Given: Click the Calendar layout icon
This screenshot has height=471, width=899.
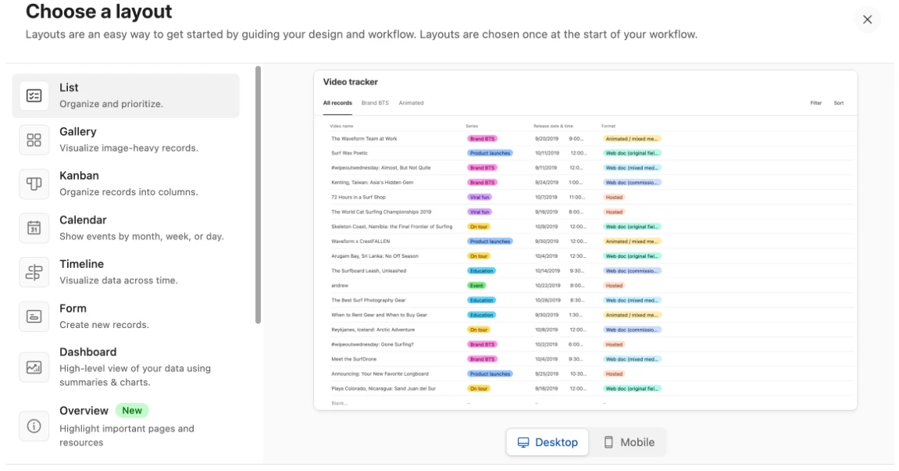Looking at the screenshot, I should click(x=34, y=228).
